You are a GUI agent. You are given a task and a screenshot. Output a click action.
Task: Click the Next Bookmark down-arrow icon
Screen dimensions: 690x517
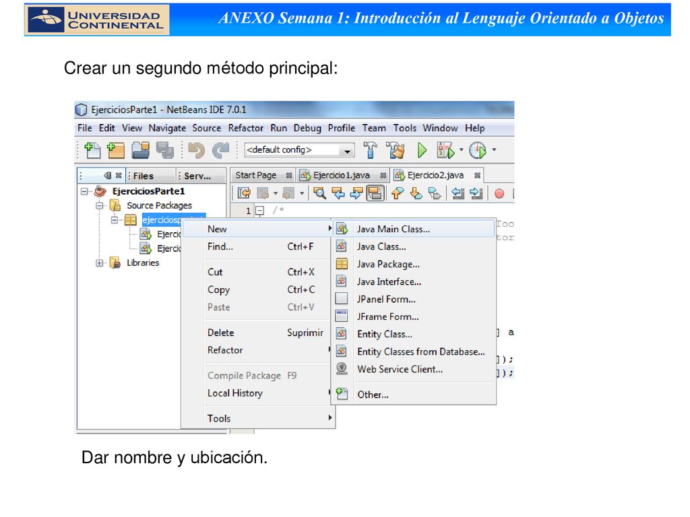(415, 193)
